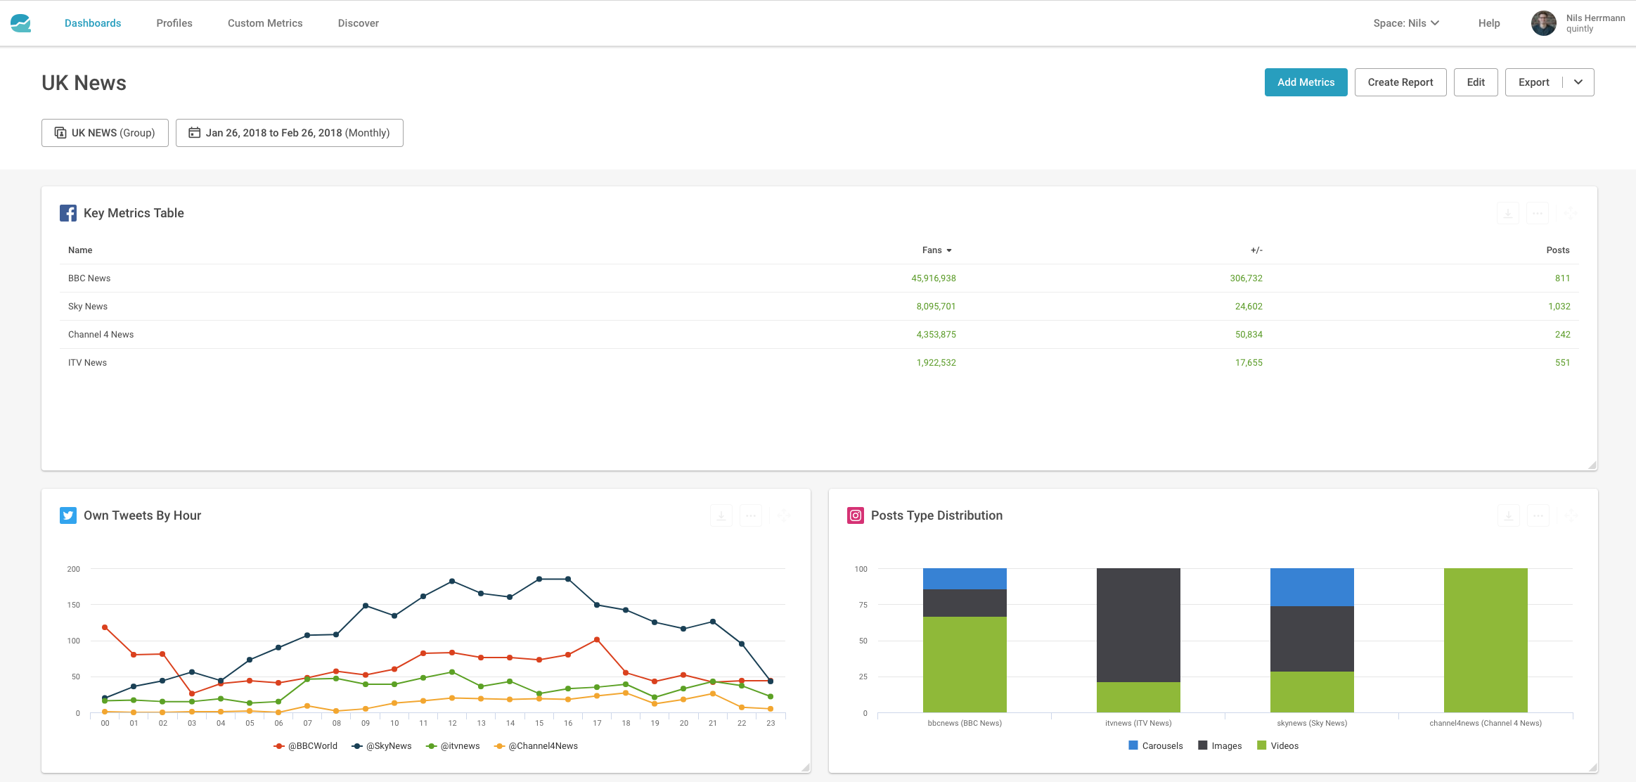Select the BBC News row name
Image resolution: width=1636 pixels, height=782 pixels.
point(89,278)
